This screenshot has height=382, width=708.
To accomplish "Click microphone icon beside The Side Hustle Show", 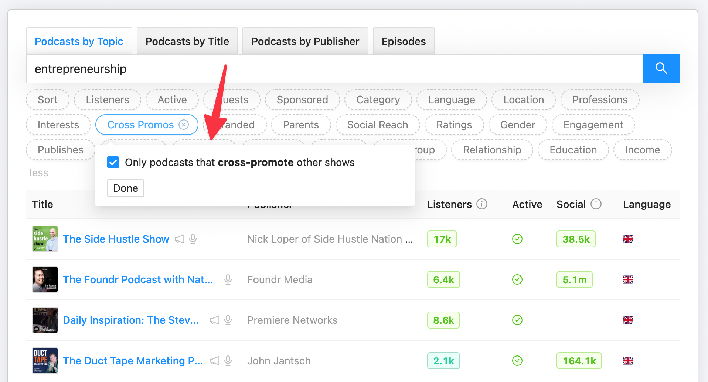I will coord(193,239).
